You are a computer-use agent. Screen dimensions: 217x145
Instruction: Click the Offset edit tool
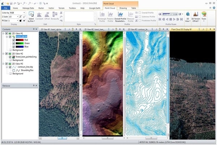[47, 16]
